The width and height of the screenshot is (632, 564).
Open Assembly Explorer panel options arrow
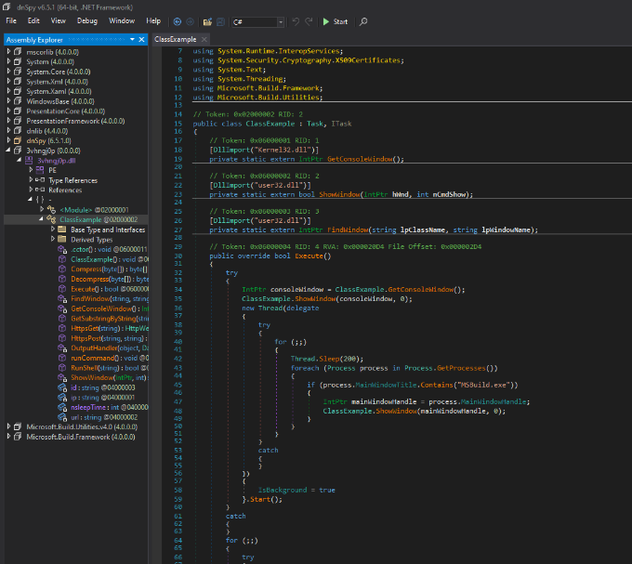point(131,40)
